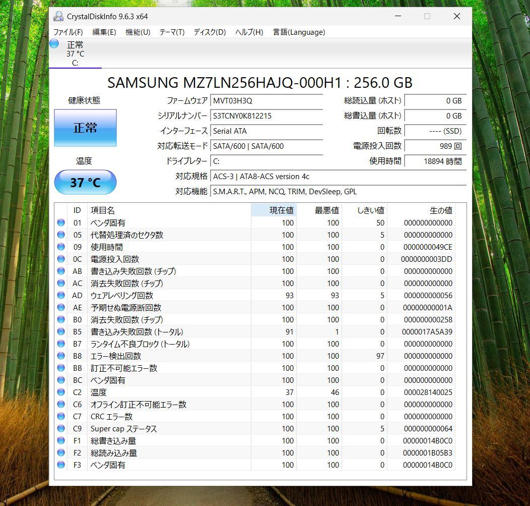Open the 言語(Language) dropdown menu
This screenshot has width=530, height=506.
(x=299, y=32)
